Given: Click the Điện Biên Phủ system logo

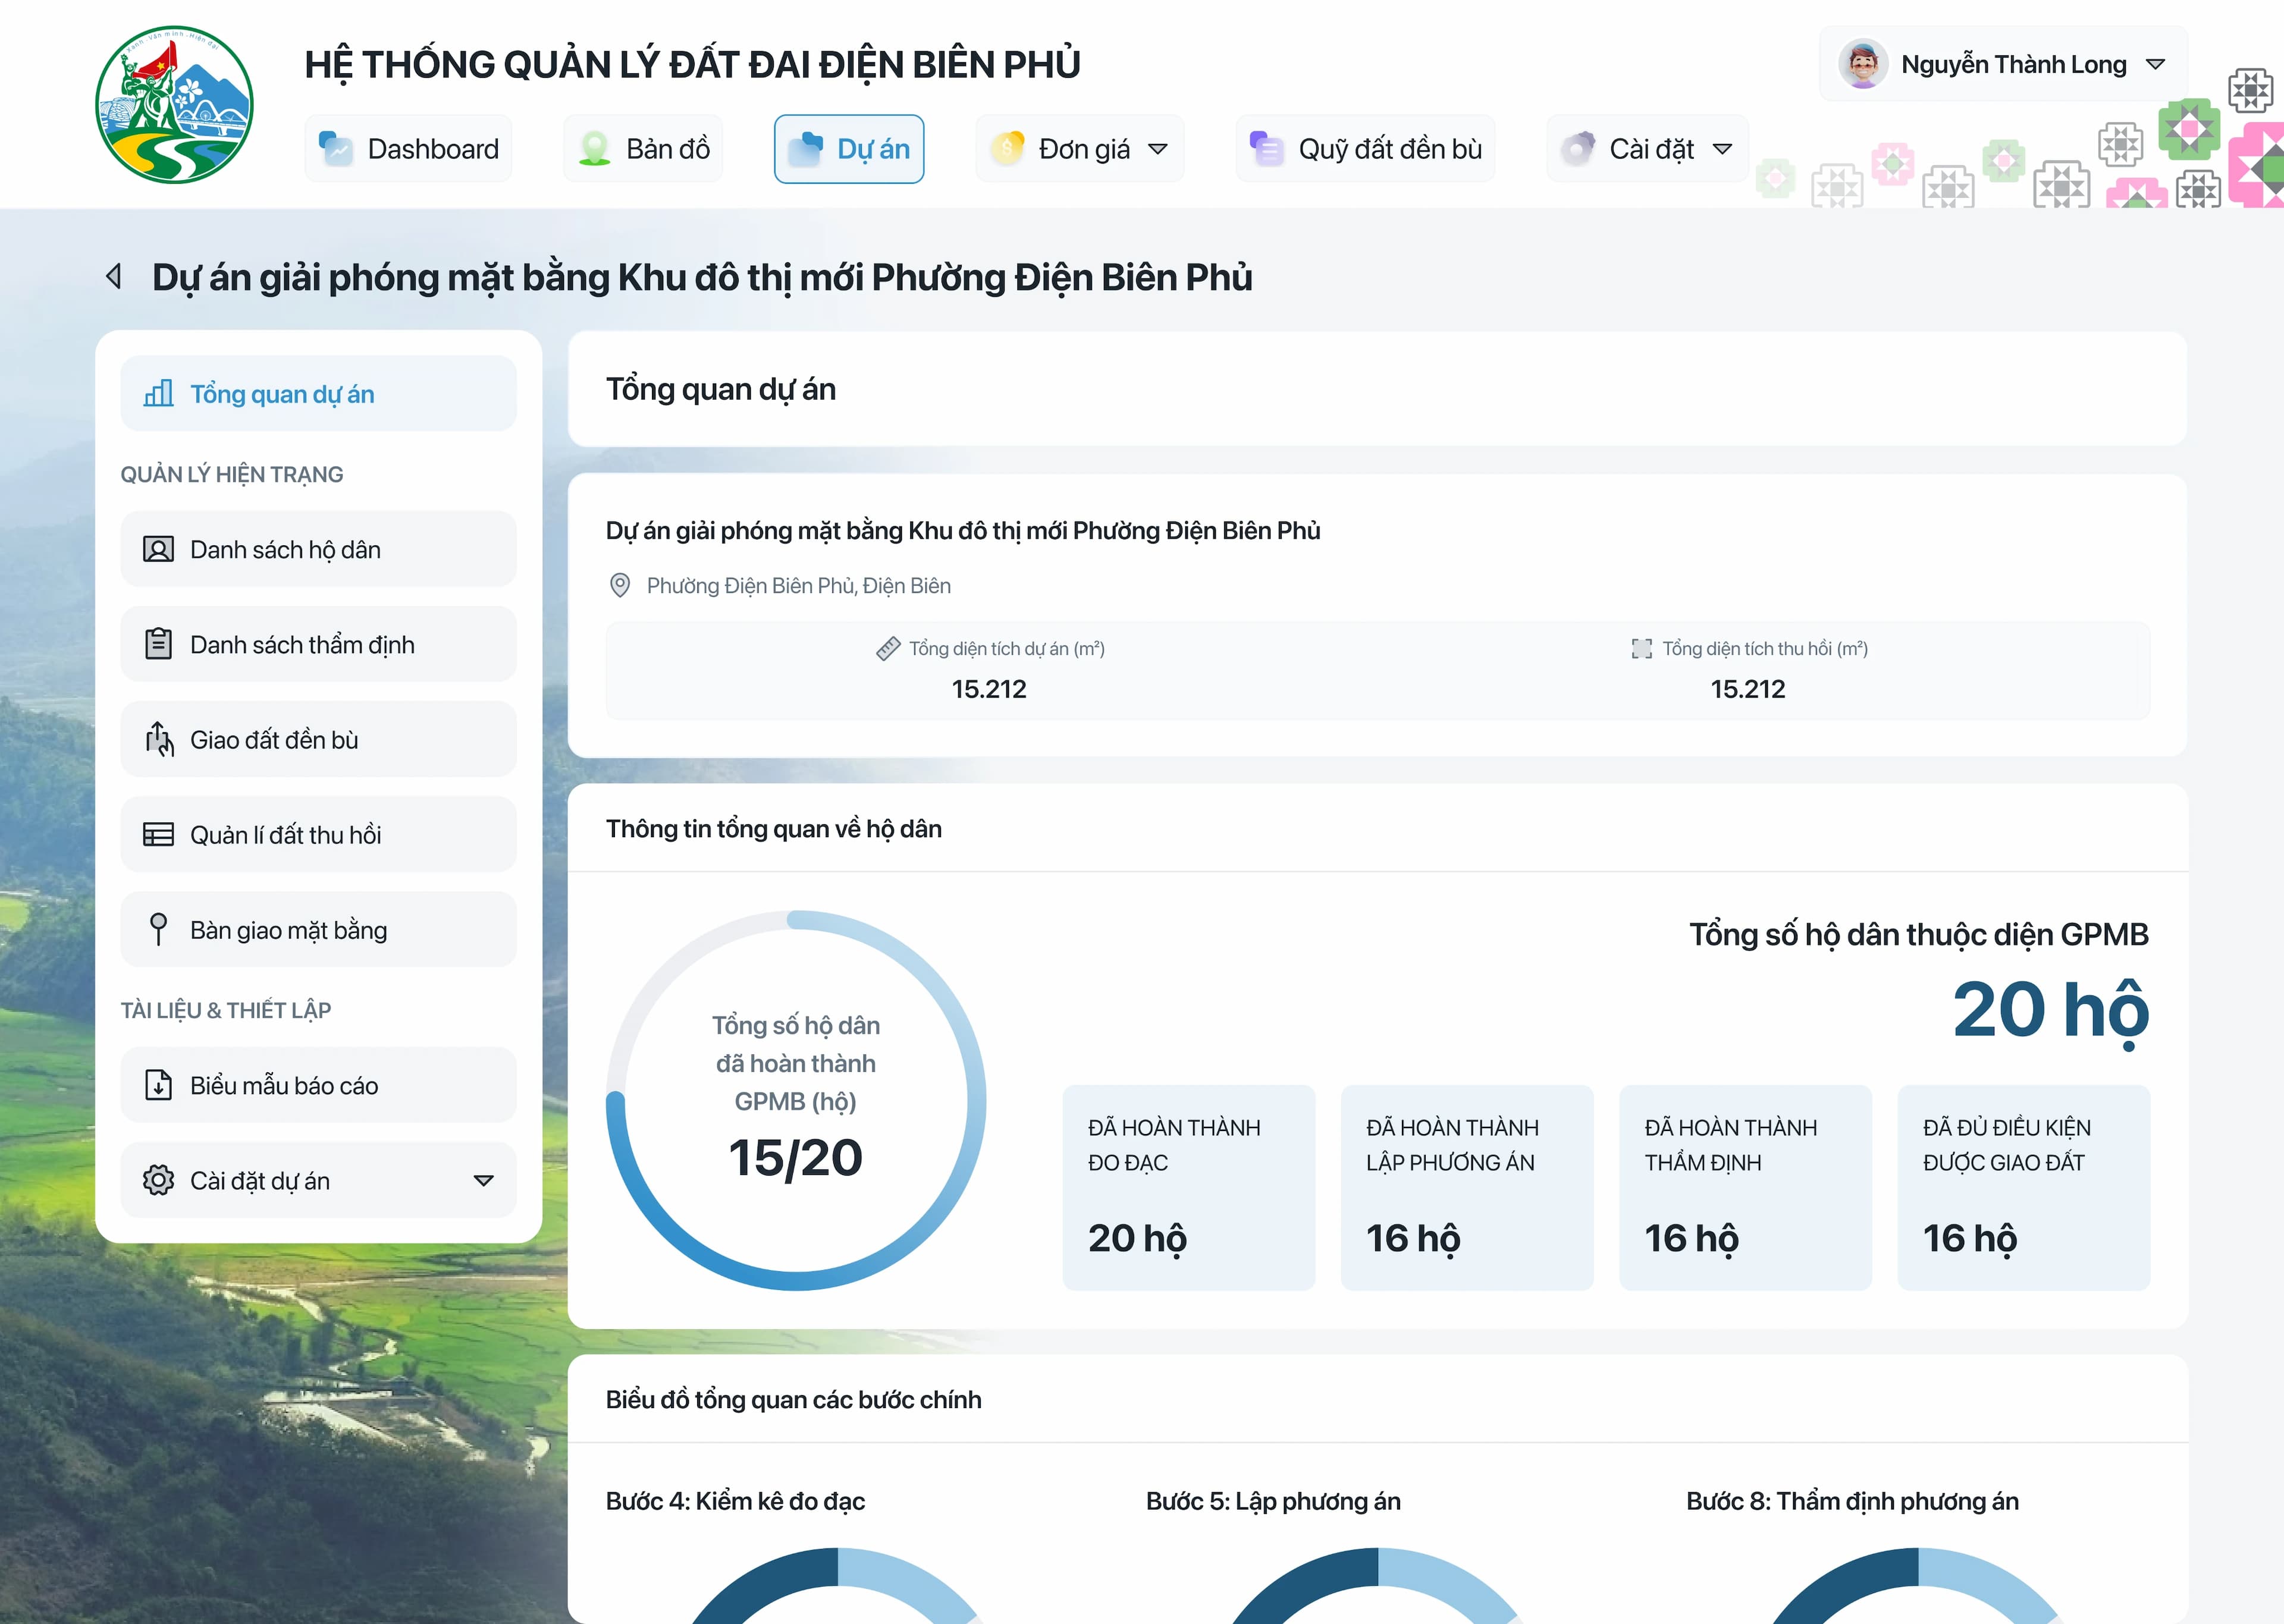Looking at the screenshot, I should [174, 104].
